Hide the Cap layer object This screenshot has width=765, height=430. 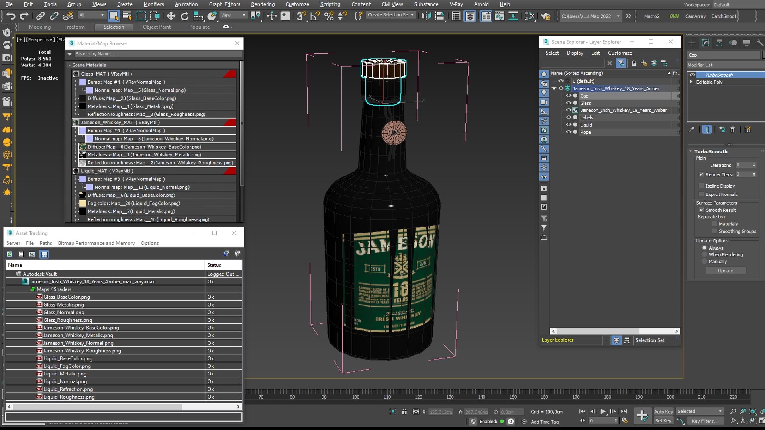pyautogui.click(x=569, y=96)
